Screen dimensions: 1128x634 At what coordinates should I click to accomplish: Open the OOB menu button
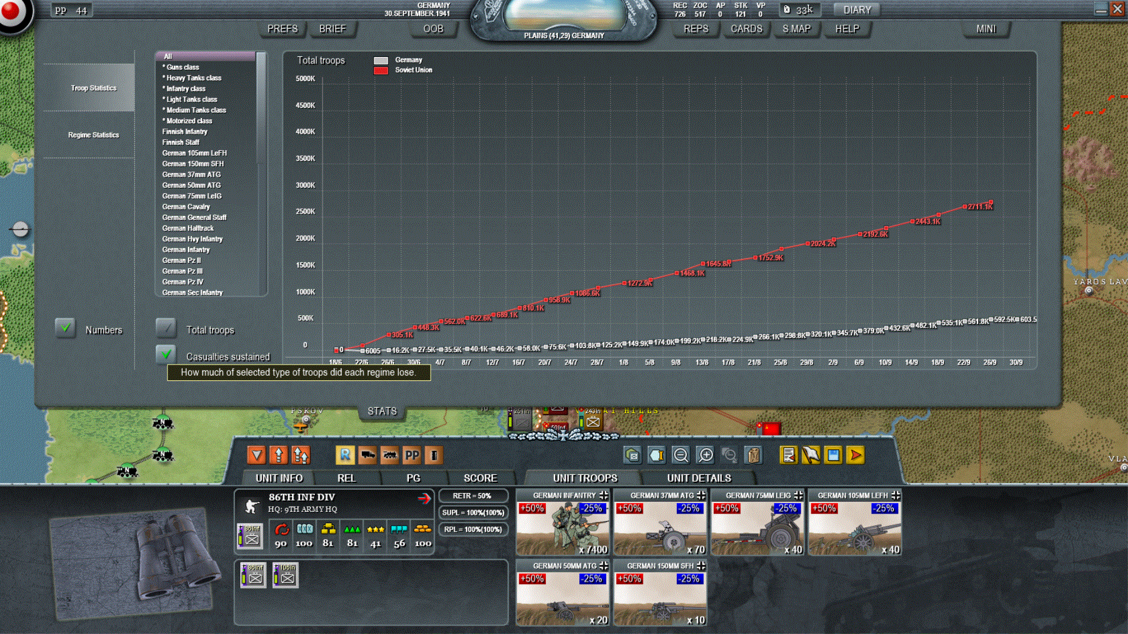433,29
